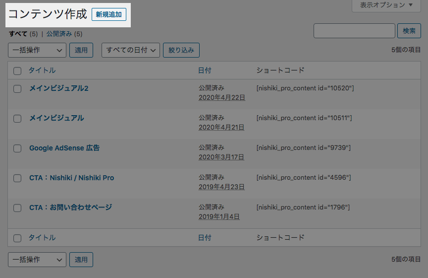The image size is (428, 278).
Task: Click the date 2019年1月4日
Action: point(219,217)
